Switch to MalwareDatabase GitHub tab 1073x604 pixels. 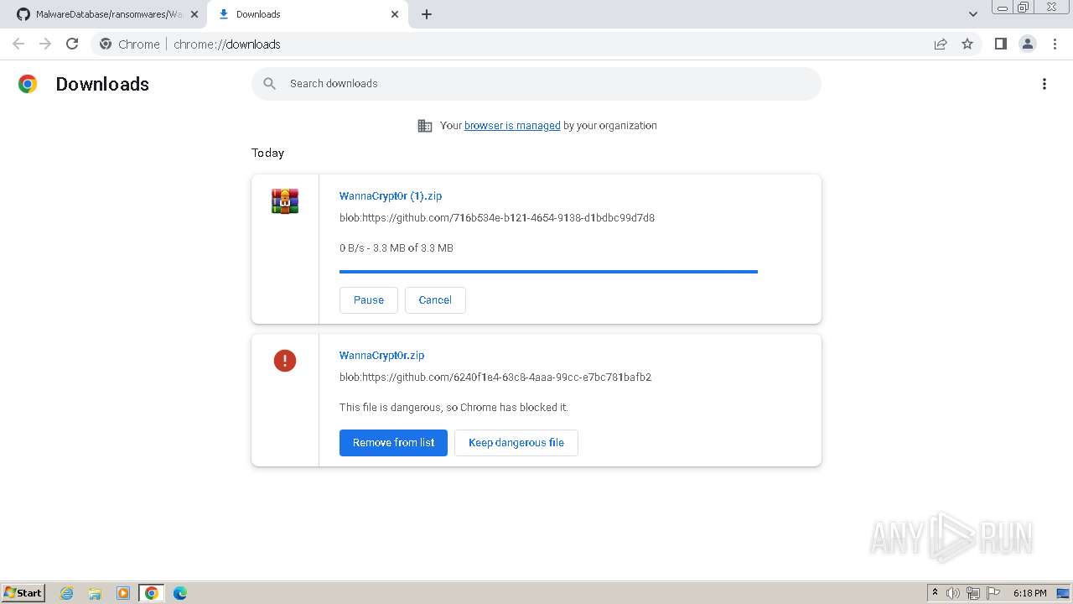107,14
